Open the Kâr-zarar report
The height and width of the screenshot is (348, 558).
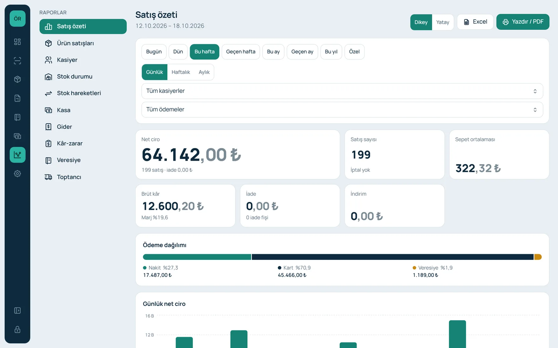pyautogui.click(x=83, y=144)
